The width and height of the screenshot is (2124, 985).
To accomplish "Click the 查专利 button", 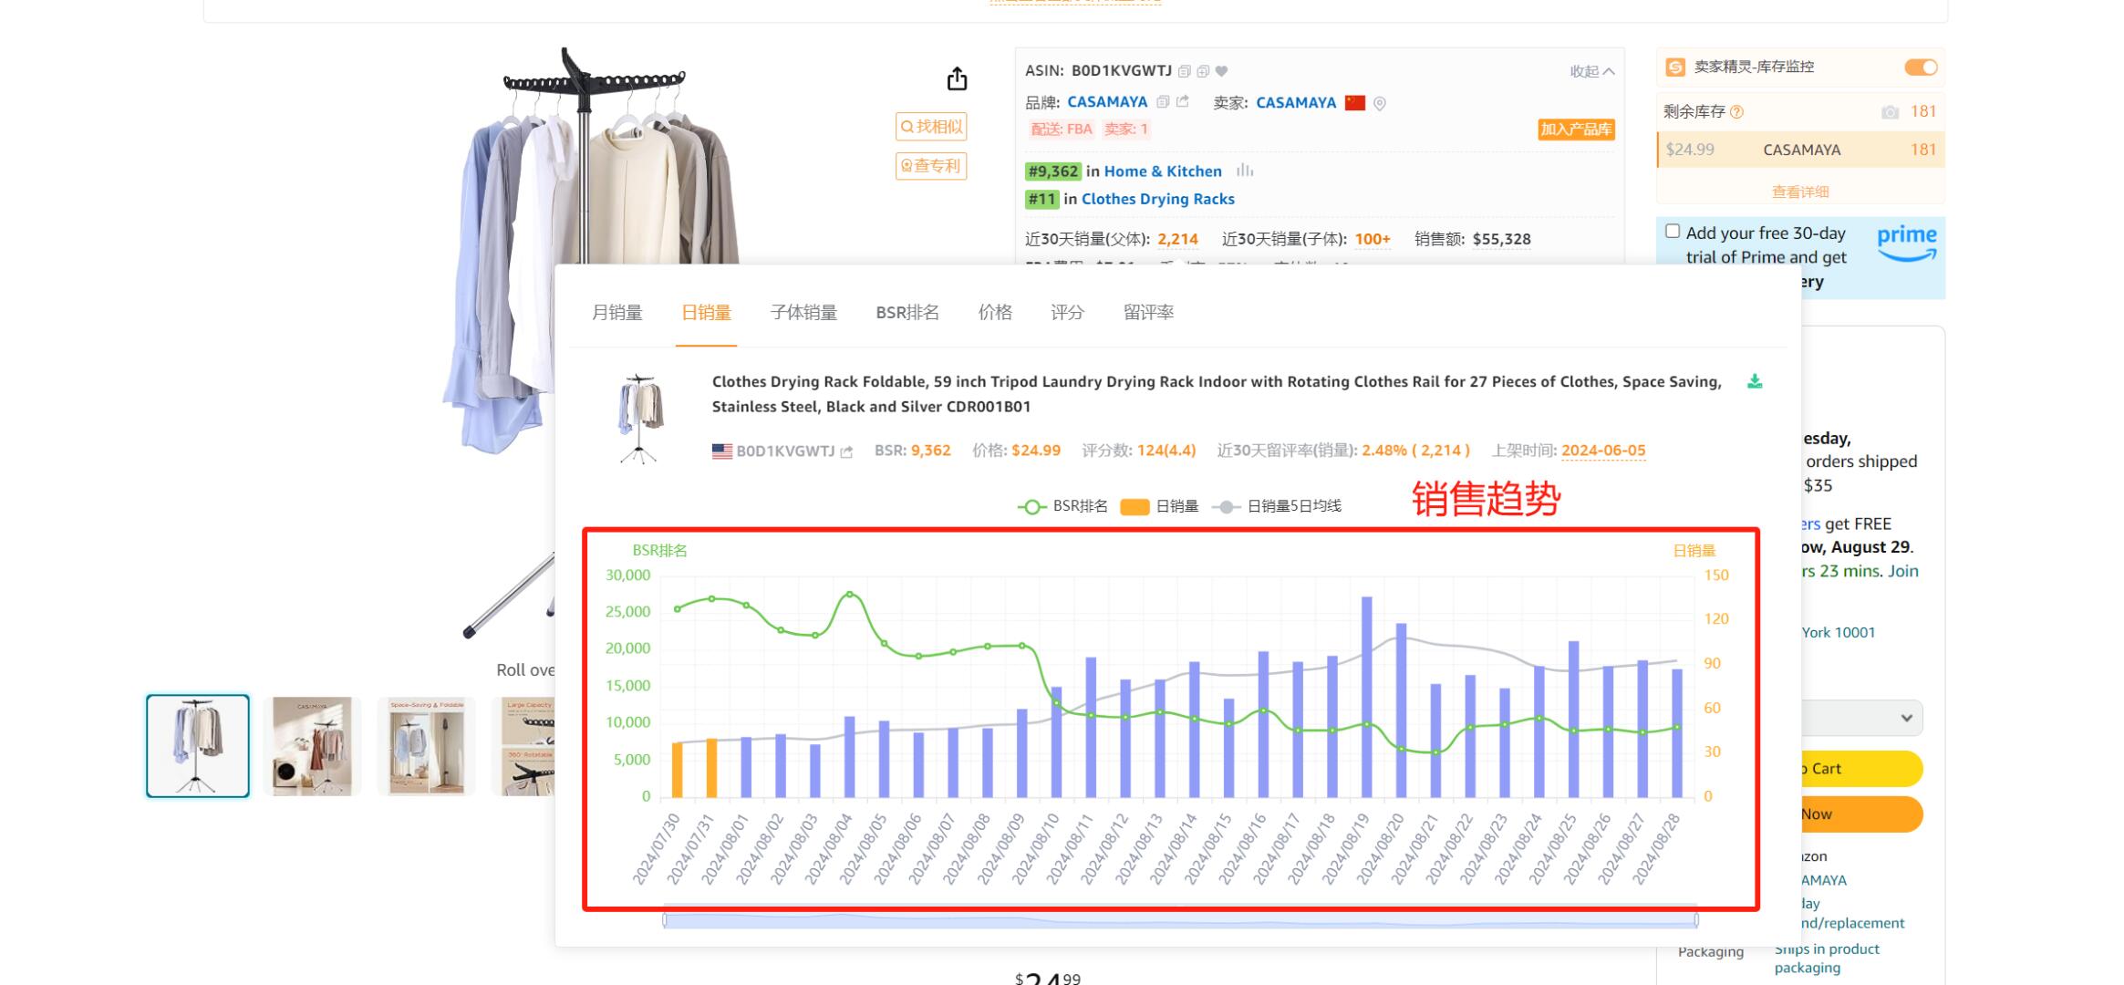I will coord(931,166).
